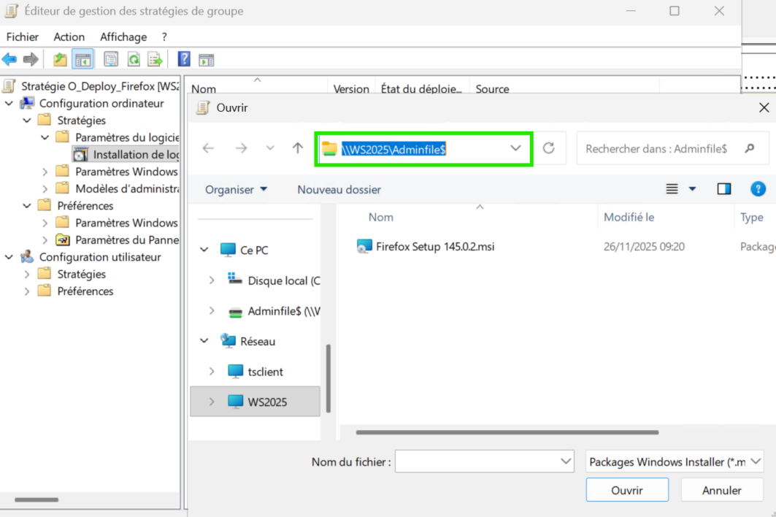This screenshot has width=776, height=517.
Task: Click the export list icon in toolbar
Action: [154, 60]
